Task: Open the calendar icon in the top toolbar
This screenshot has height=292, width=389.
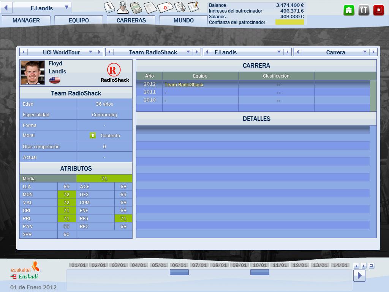Action: pos(110,7)
